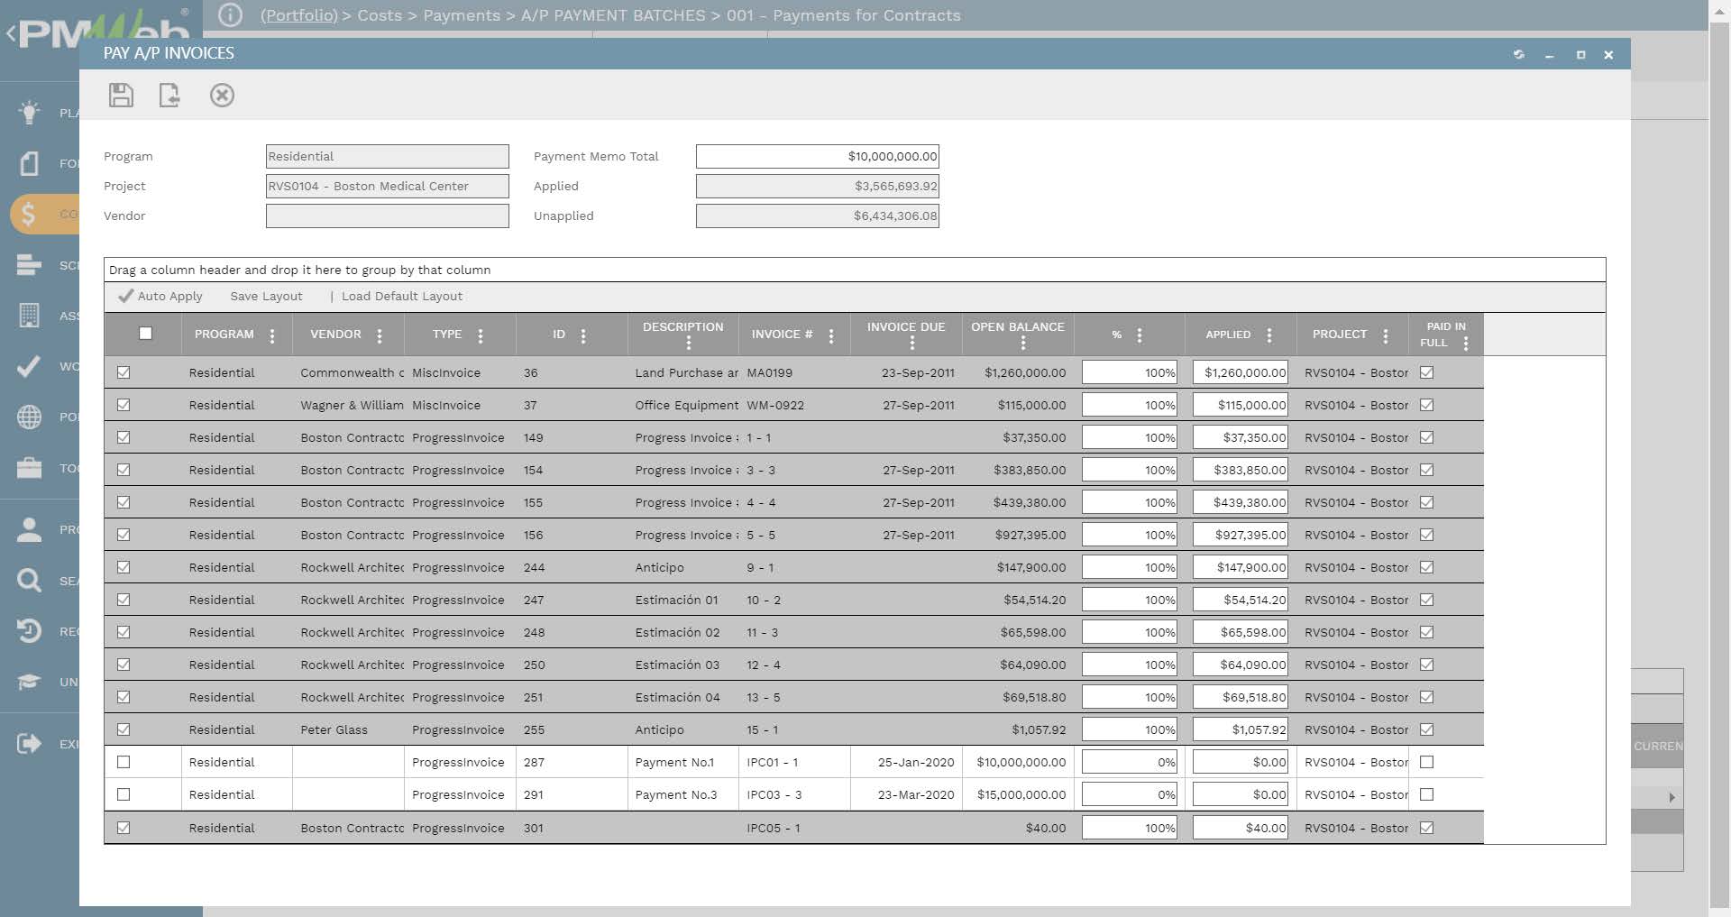This screenshot has width=1731, height=917.
Task: Click the refresh icon in dialog title bar
Action: pyautogui.click(x=1519, y=55)
